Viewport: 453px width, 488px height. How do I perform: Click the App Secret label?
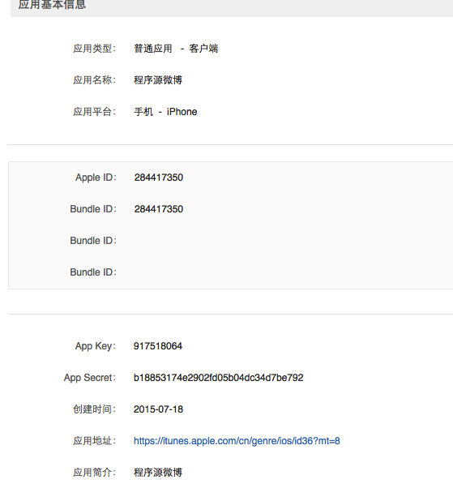point(90,378)
